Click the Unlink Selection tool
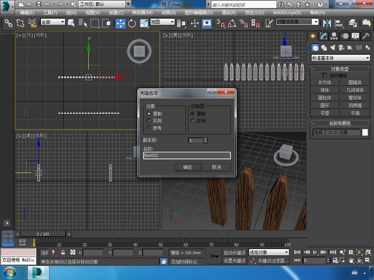Screen dimensions: 374x280 tap(20, 23)
